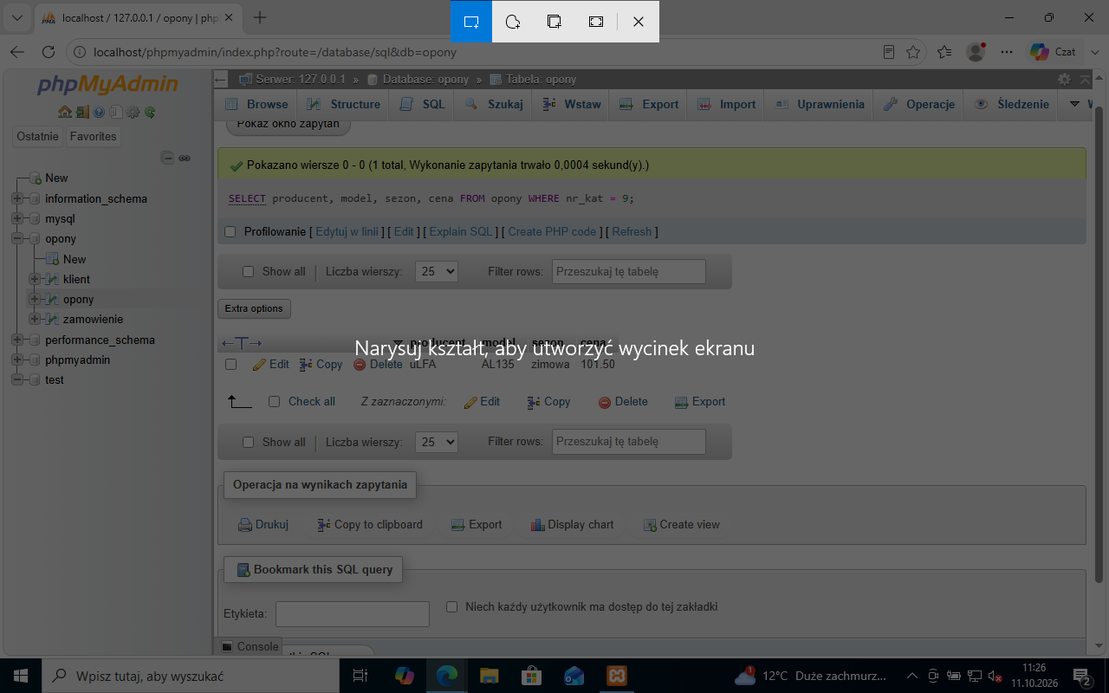Collapse the opony database node
This screenshot has width=1109, height=693.
click(x=17, y=238)
